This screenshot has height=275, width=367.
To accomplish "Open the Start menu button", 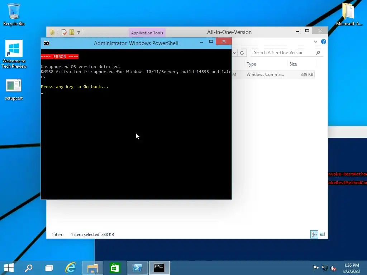I will [9, 268].
